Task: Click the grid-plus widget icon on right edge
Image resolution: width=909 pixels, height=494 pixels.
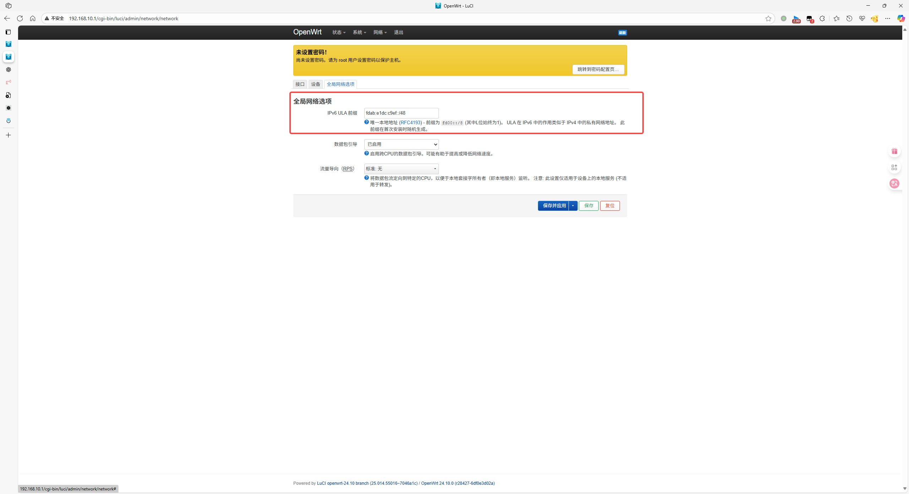Action: [x=894, y=167]
